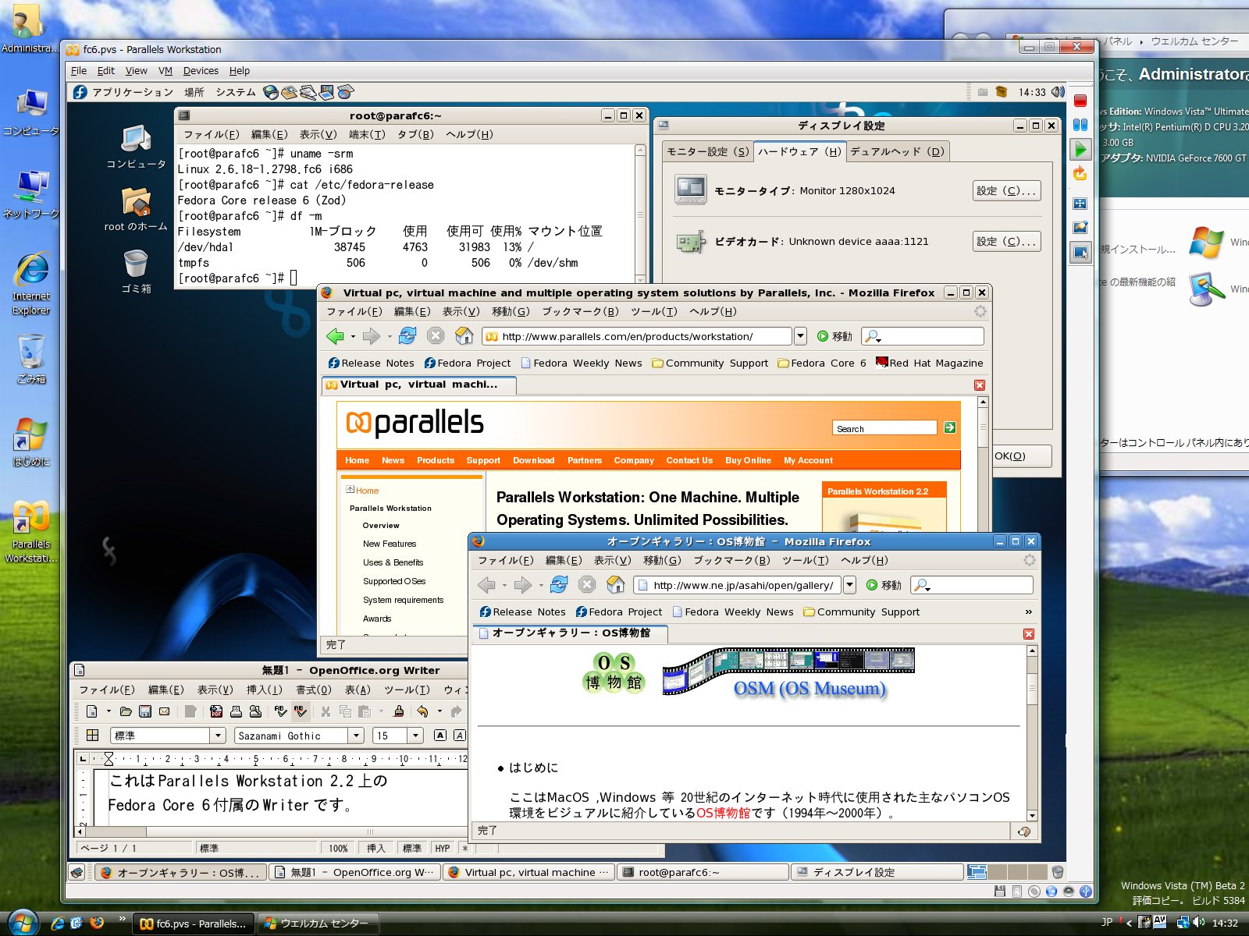Pause the virtual machine in Parallels sidebar
The height and width of the screenshot is (936, 1249).
pos(1080,125)
